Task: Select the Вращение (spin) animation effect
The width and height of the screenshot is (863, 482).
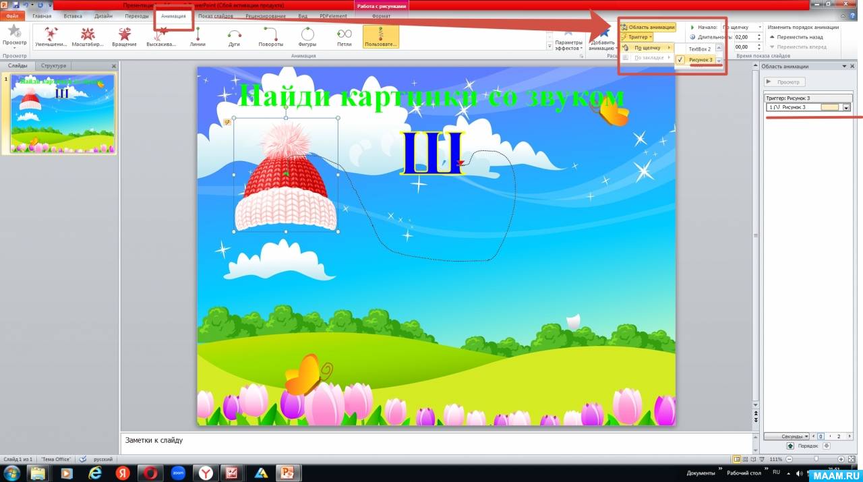Action: pos(124,37)
